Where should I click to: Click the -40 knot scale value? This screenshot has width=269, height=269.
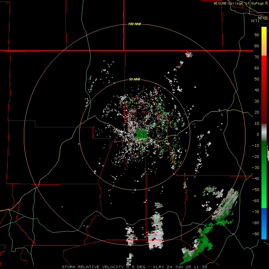(x=256, y=179)
